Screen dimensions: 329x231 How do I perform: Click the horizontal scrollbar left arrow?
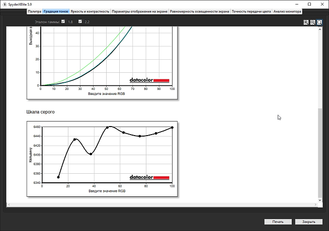coord(9,204)
